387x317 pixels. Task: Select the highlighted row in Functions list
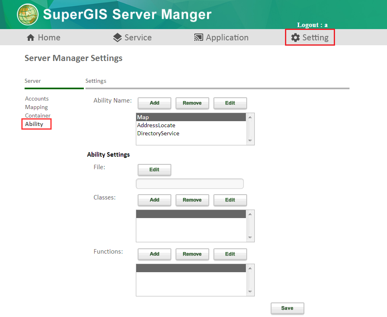point(191,268)
